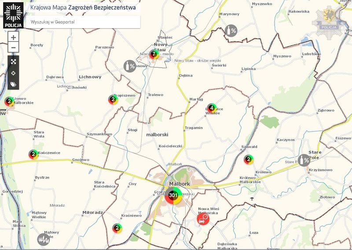Click the 2 cluster near Kraśniewo
352x250 pixels.
117,228
